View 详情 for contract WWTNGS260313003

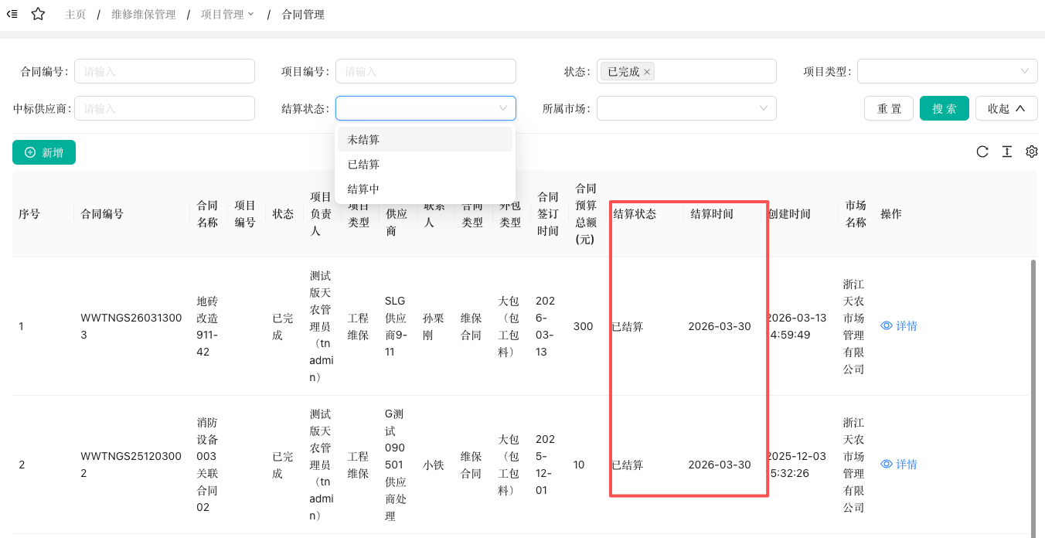pos(899,326)
